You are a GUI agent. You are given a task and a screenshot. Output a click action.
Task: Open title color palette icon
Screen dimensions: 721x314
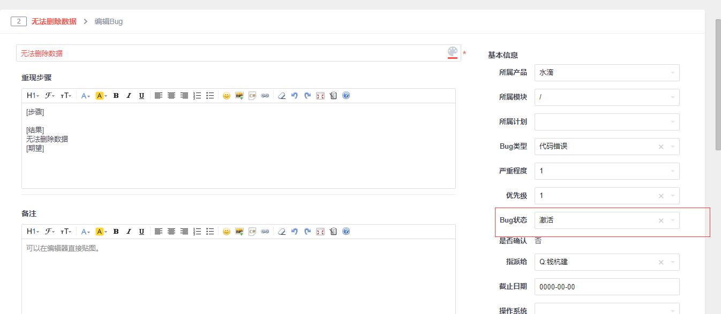click(453, 52)
